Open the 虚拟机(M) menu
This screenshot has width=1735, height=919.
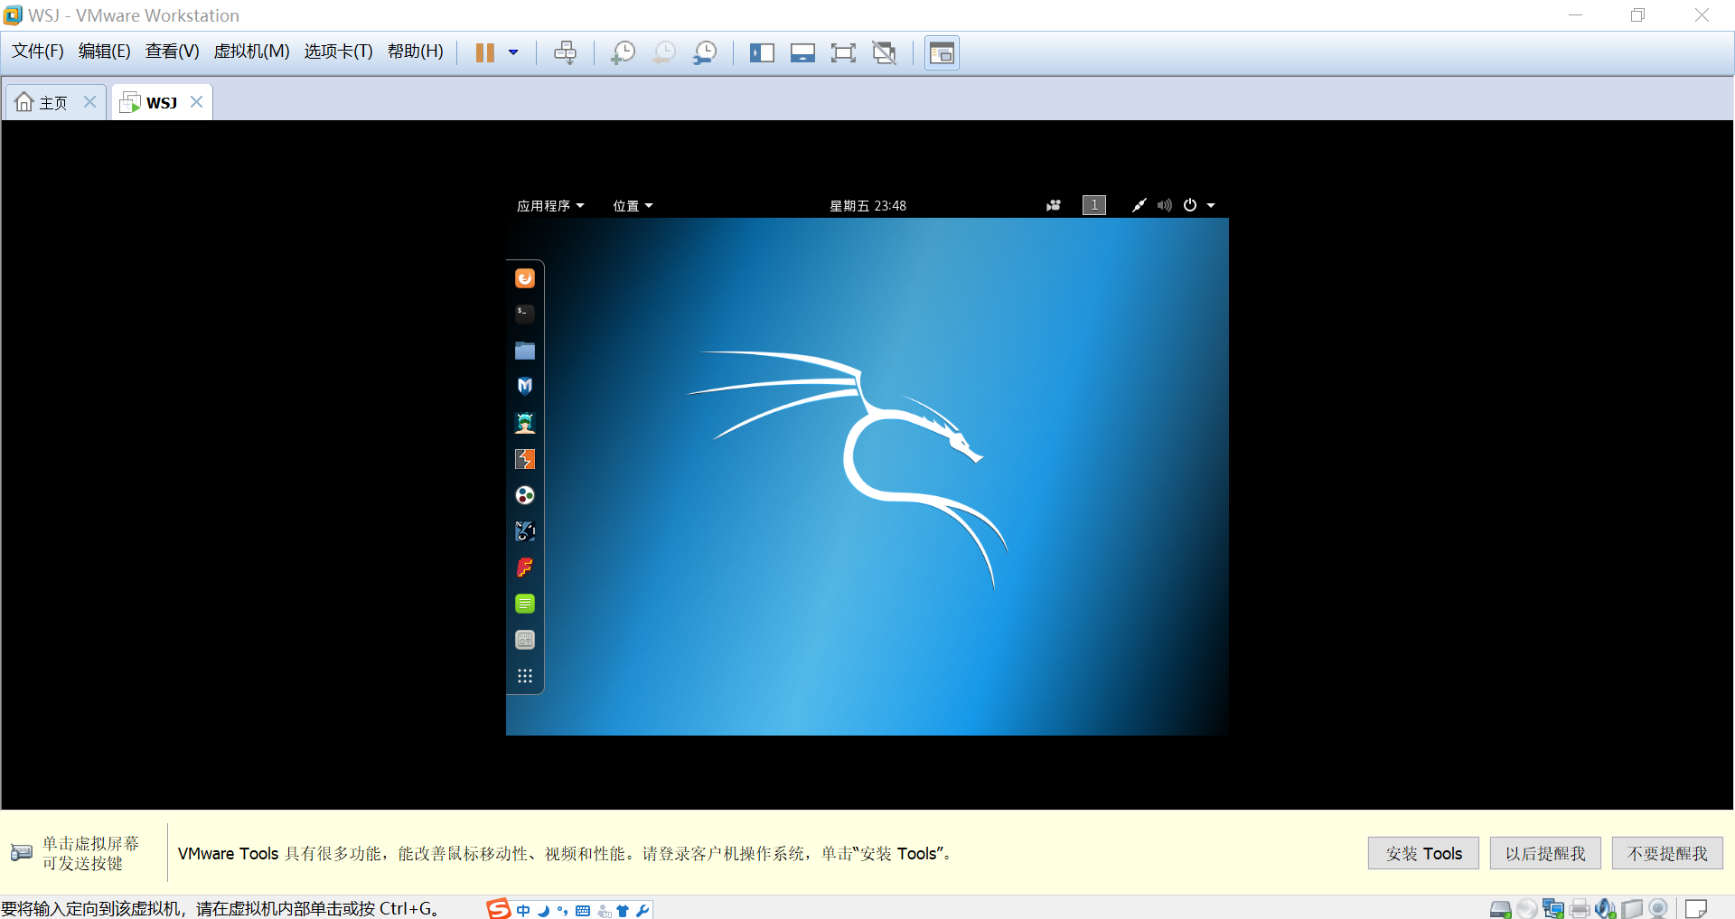[251, 52]
